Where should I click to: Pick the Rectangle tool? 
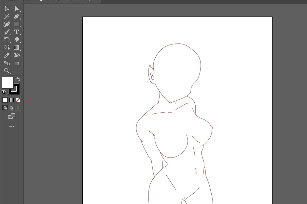[x=17, y=24]
